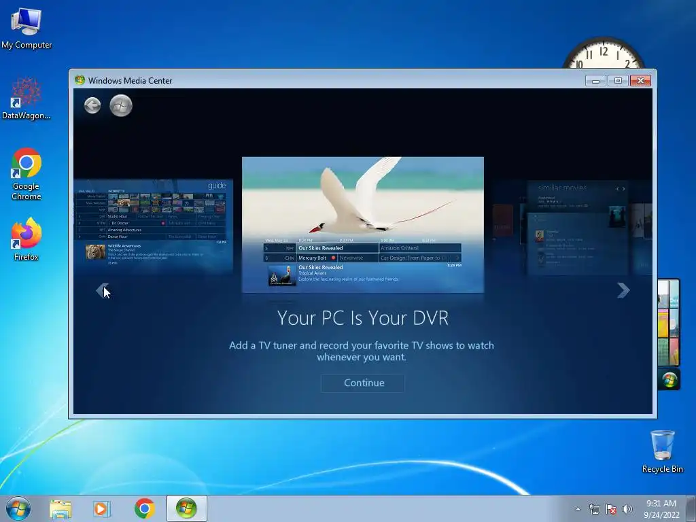This screenshot has width=696, height=522.
Task: Open the DataWagon desktop shortcut
Action: 27,99
